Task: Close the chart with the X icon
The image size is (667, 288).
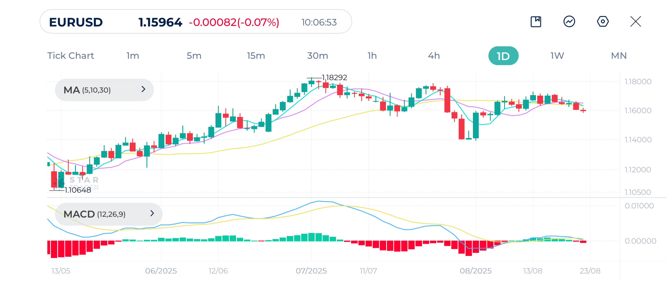Action: click(635, 22)
